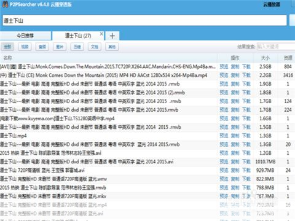
Task: Click the 操作 column header
Action: pyautogui.click(x=235, y=58)
